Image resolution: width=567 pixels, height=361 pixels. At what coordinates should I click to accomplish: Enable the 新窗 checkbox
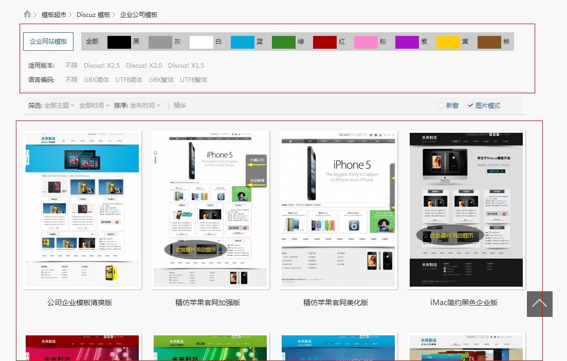point(441,105)
